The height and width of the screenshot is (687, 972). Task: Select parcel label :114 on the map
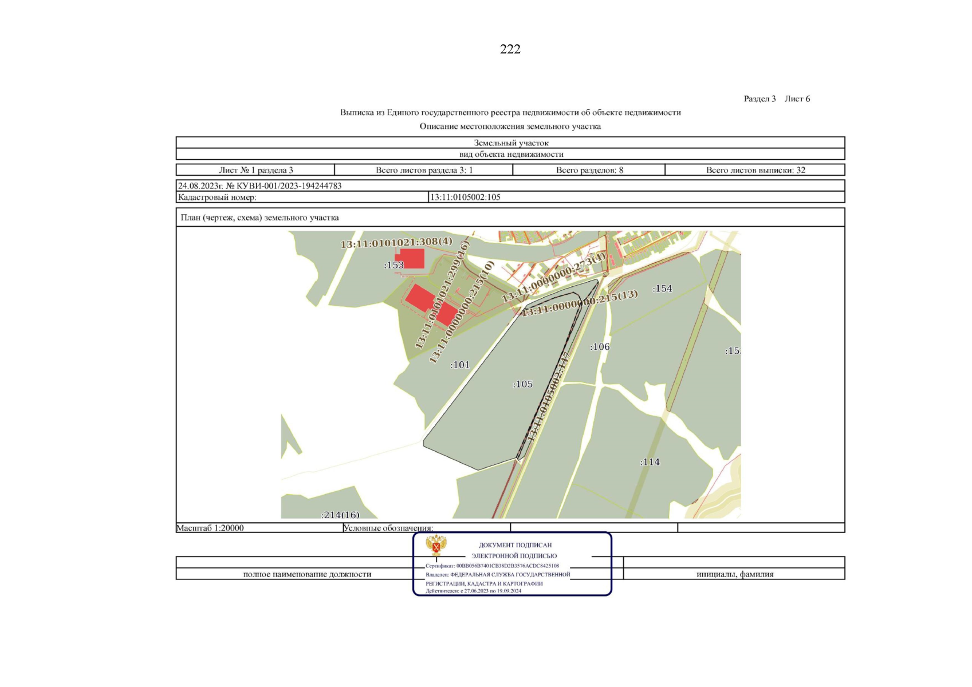click(x=650, y=462)
